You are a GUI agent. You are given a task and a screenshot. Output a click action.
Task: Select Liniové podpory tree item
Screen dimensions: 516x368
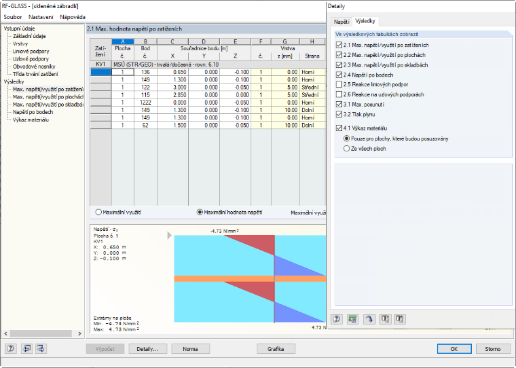[31, 52]
